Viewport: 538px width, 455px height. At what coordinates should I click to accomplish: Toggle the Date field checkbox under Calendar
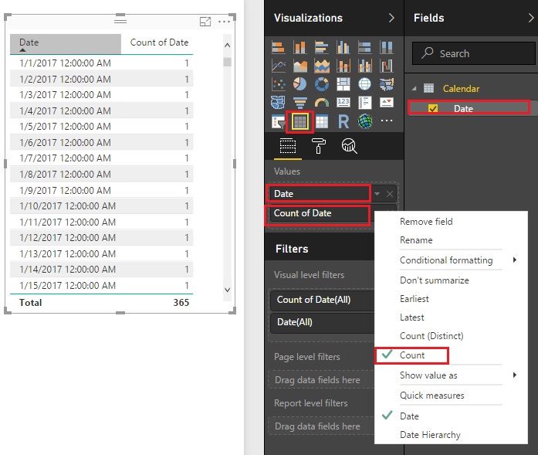433,108
